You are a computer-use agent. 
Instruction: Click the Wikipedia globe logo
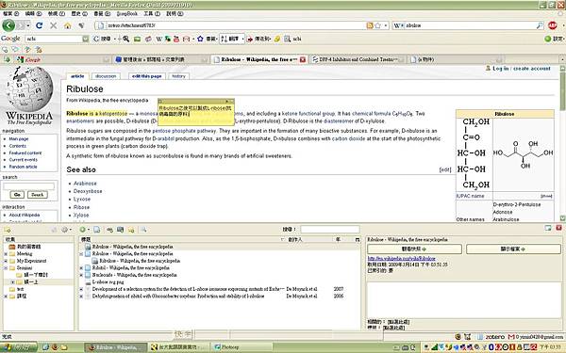pos(29,96)
